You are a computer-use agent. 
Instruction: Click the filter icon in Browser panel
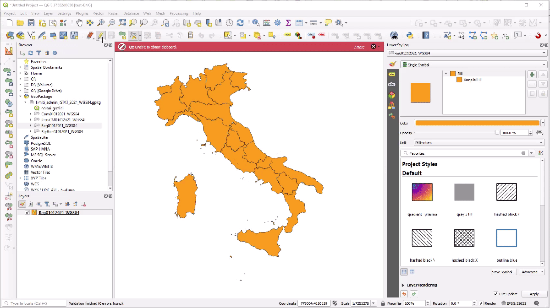(39, 53)
